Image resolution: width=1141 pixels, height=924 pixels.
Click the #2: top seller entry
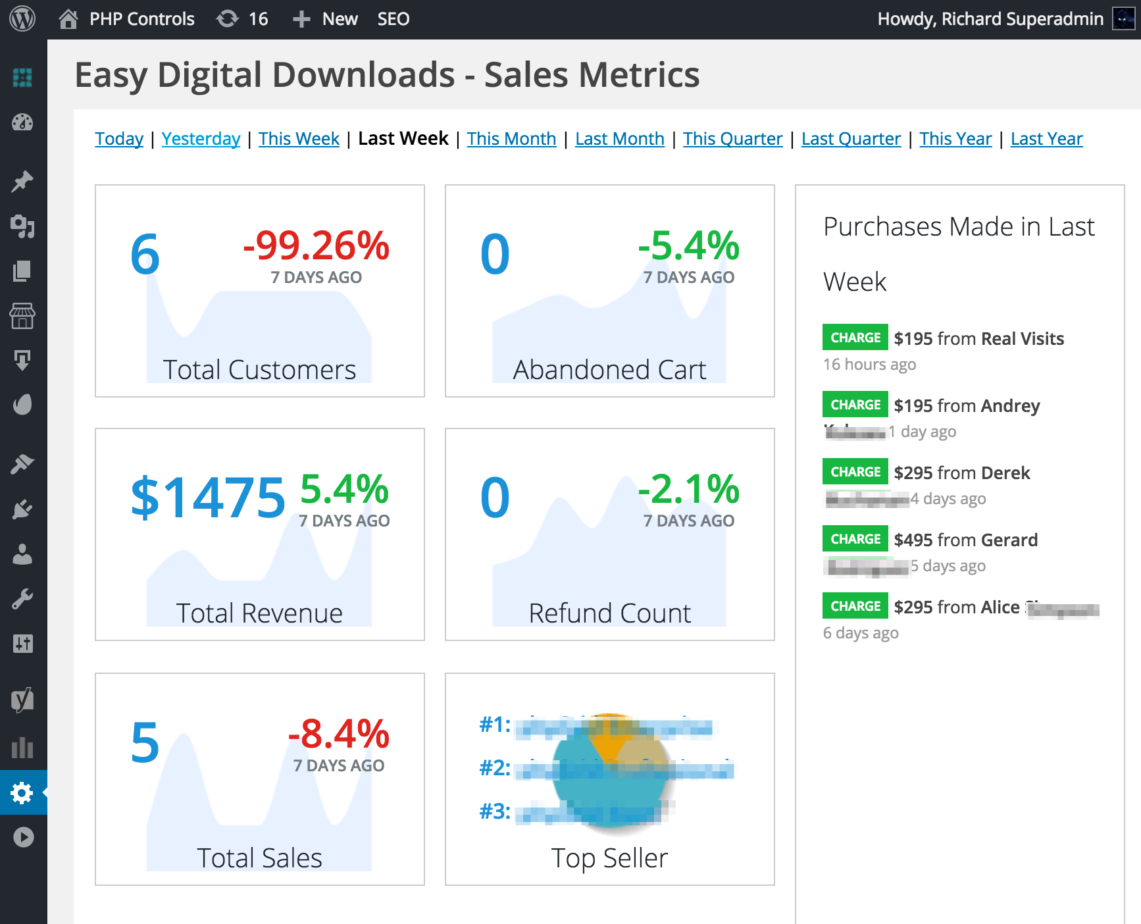click(607, 769)
